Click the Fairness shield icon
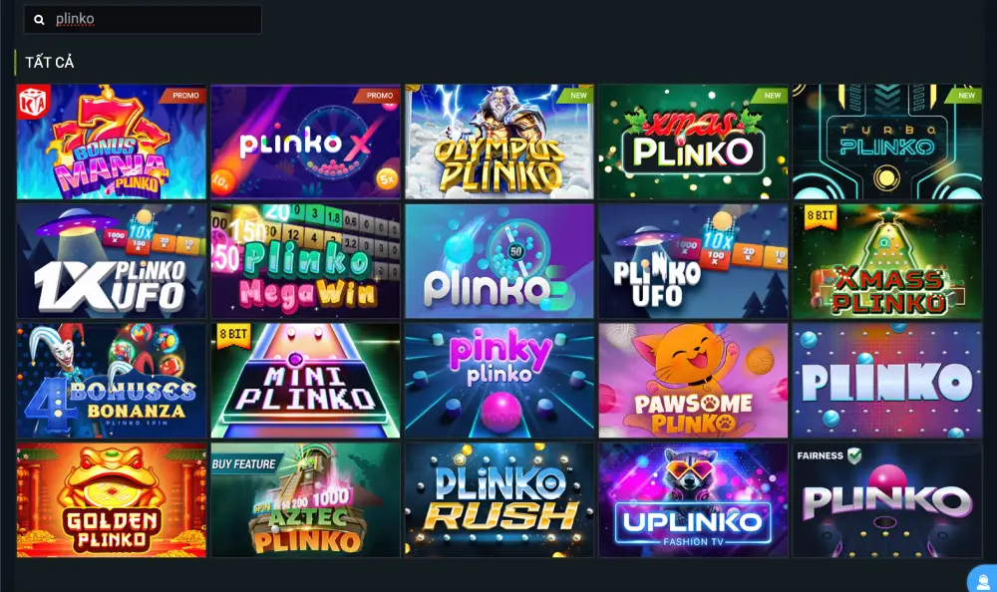 [x=854, y=455]
